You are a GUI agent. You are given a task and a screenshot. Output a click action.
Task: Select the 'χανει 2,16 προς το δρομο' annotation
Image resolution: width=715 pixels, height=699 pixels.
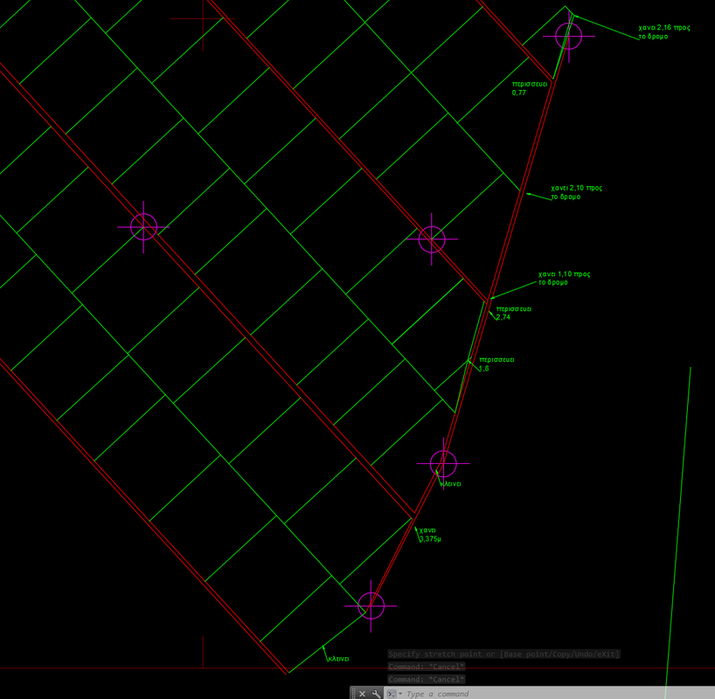click(664, 32)
